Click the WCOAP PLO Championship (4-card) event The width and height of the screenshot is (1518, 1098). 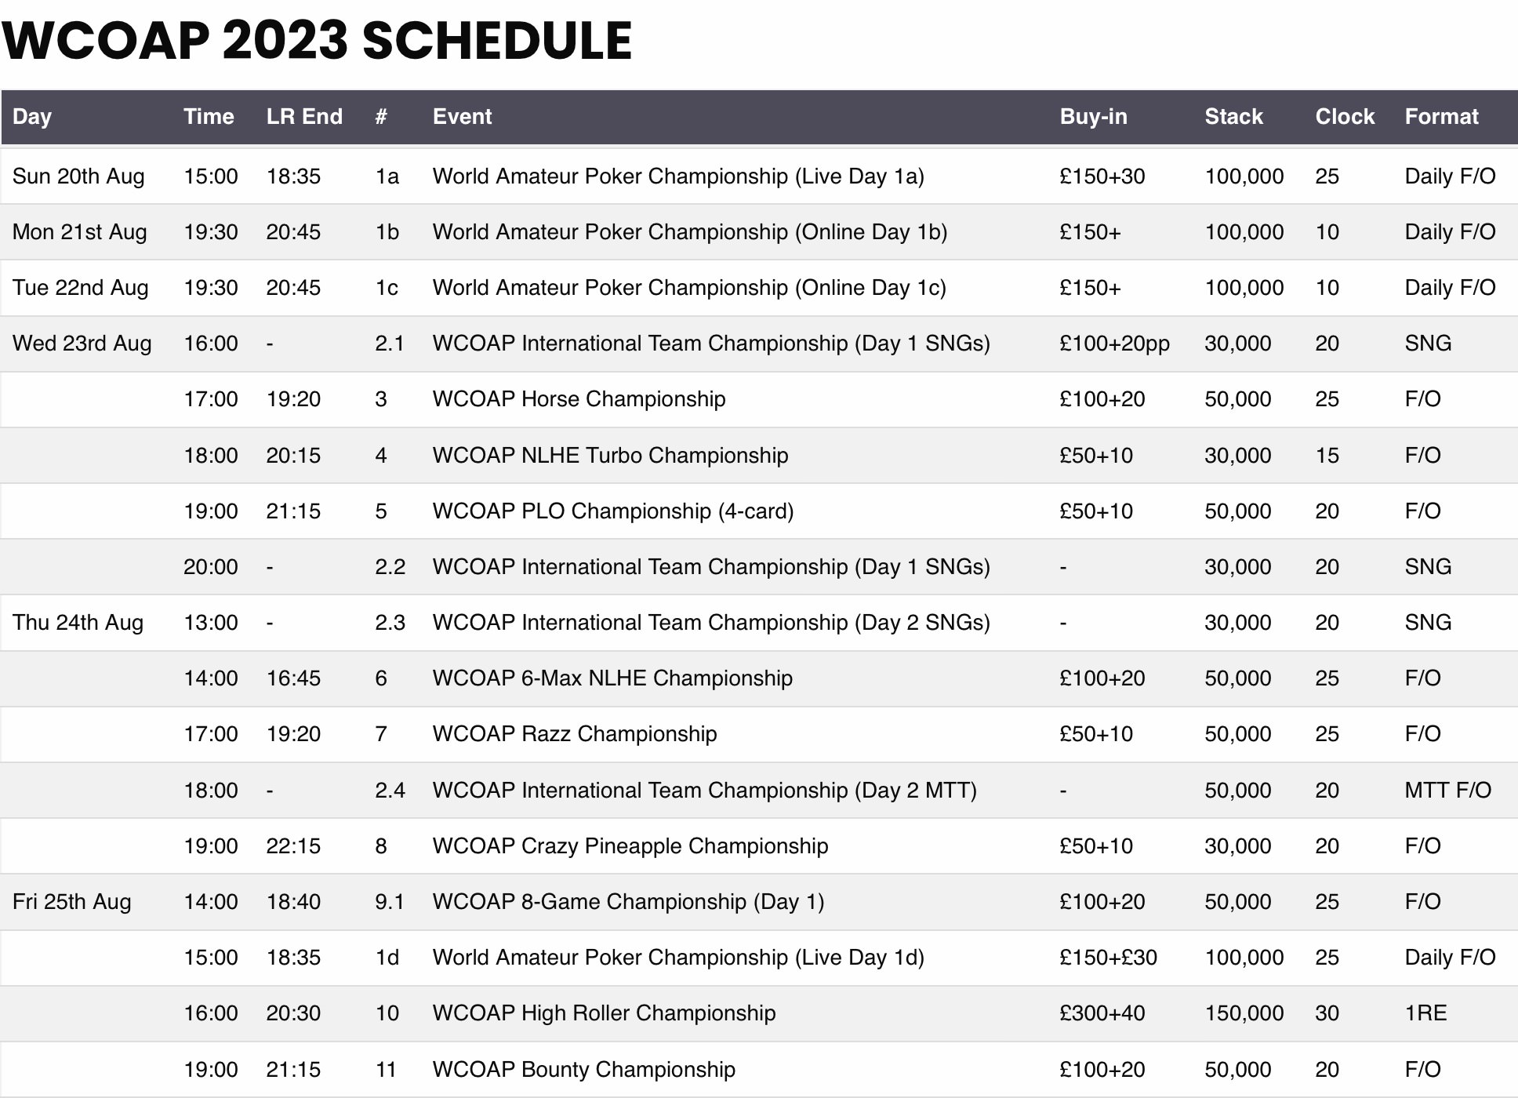(613, 511)
